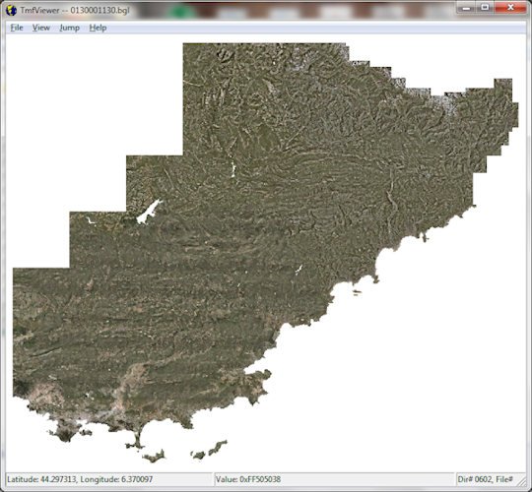Click the TmfViewer title bar text
The height and width of the screenshot is (492, 532).
tap(75, 10)
